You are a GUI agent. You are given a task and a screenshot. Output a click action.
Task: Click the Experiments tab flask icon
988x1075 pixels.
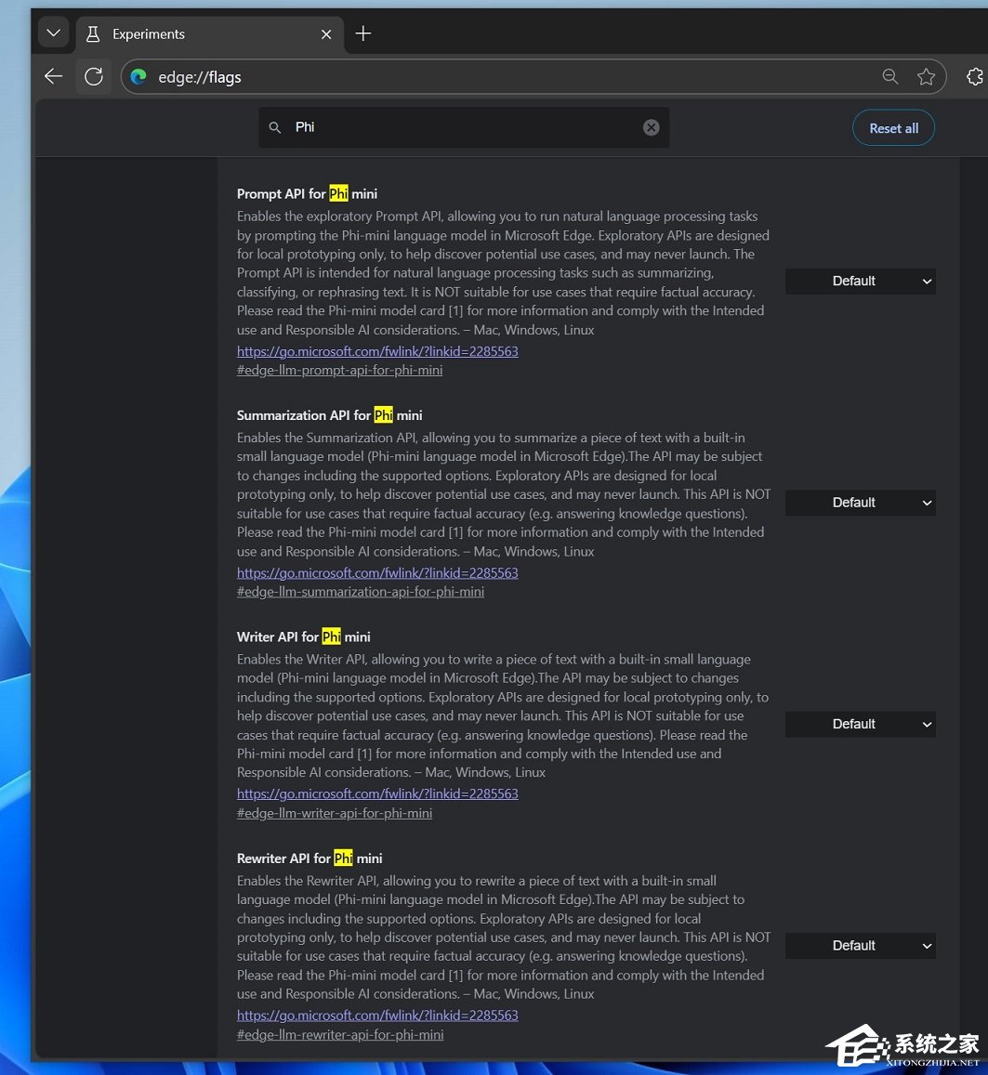93,34
